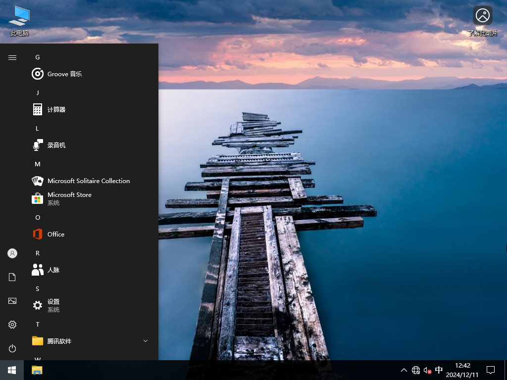Open File Explorer from the taskbar
This screenshot has height=380, width=507.
pos(37,370)
